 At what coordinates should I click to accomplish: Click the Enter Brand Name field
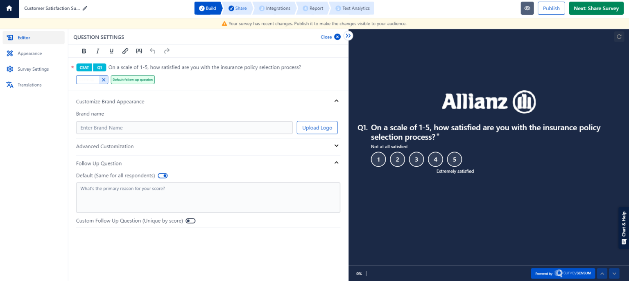[x=184, y=128]
